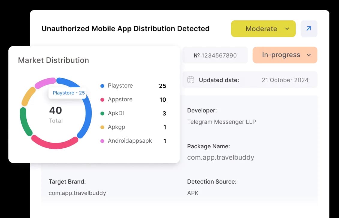Expand the In-progress status dropdown
Screen dimensions: 339x218
click(x=285, y=55)
